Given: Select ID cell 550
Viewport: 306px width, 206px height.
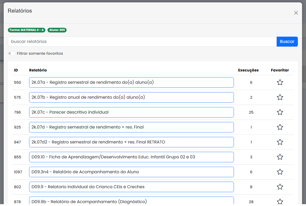Looking at the screenshot, I should click(x=17, y=82).
